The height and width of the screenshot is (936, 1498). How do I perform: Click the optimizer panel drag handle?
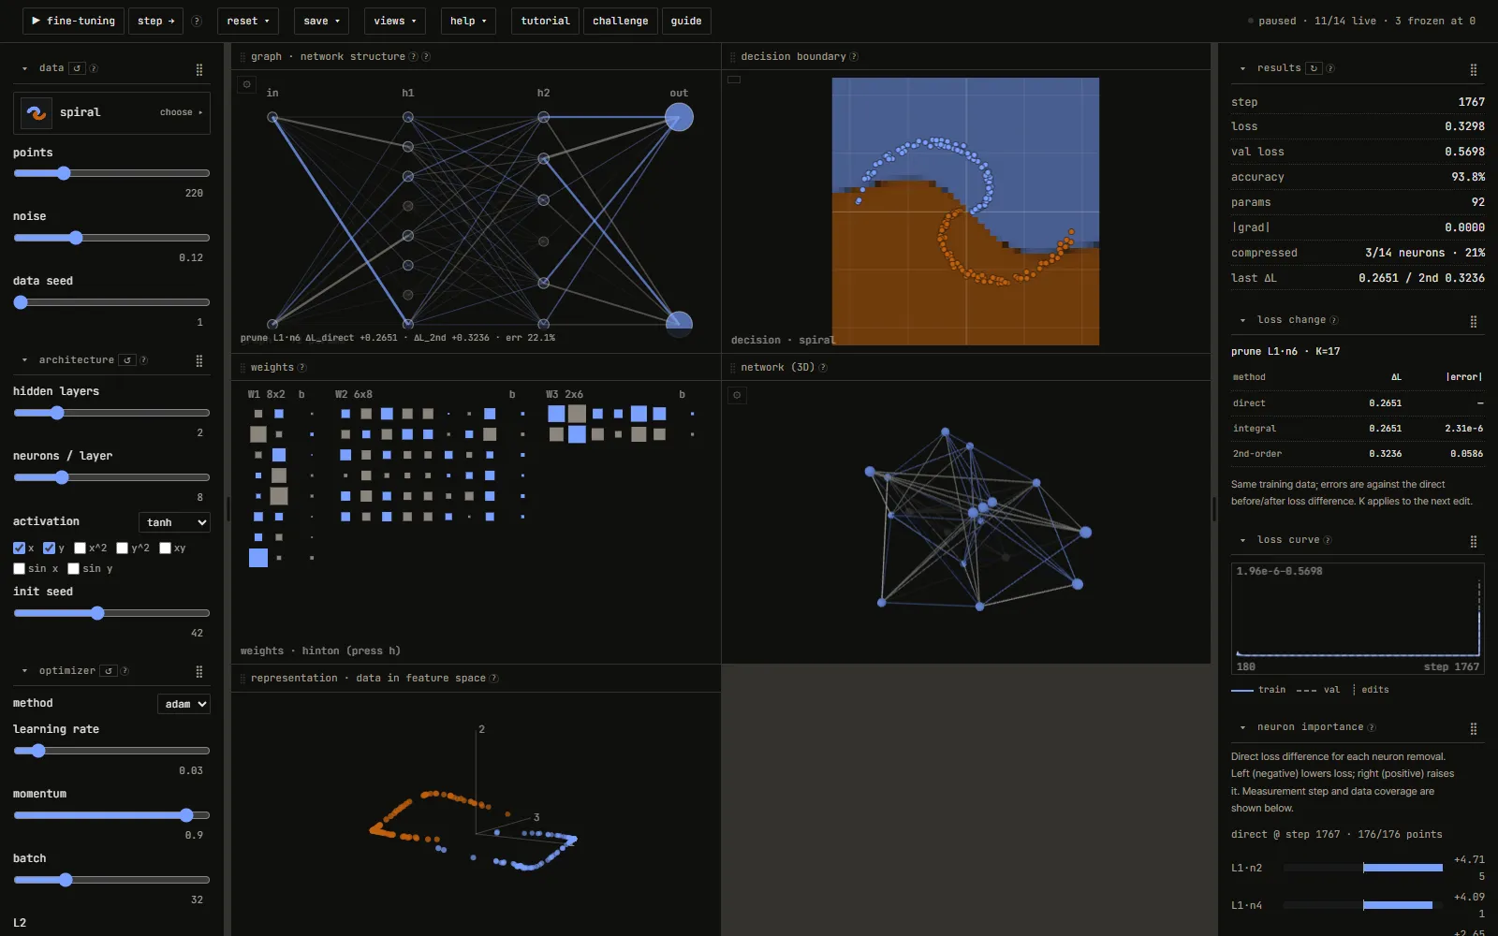[x=199, y=671]
